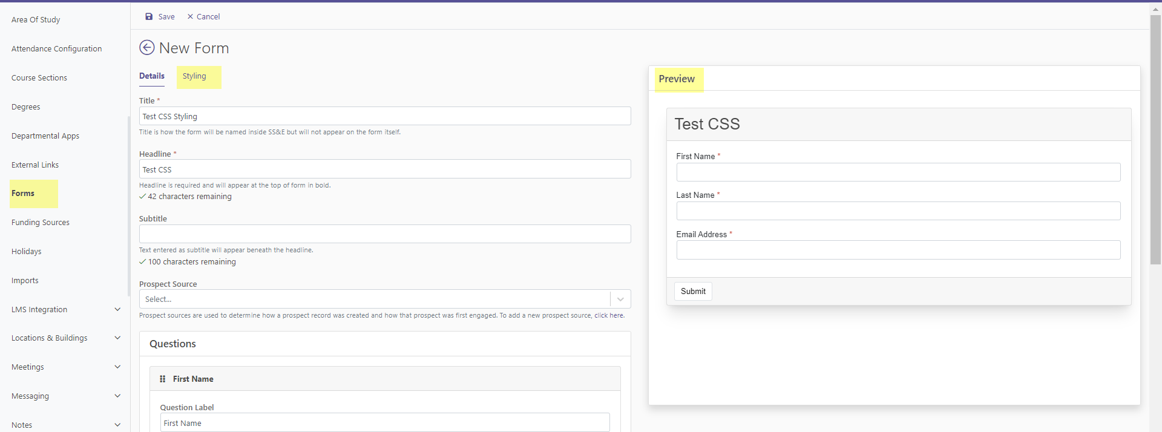The width and height of the screenshot is (1162, 432).
Task: Click the Questions section heading
Action: 172,344
